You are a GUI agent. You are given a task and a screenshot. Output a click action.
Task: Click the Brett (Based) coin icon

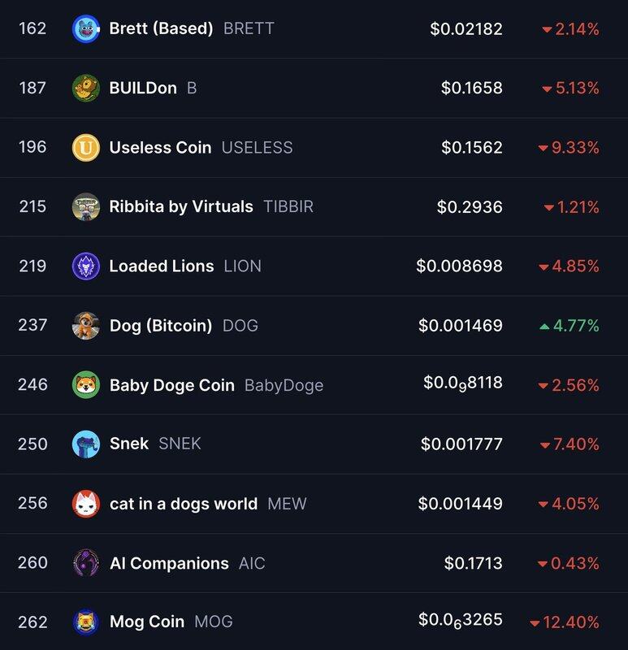coord(86,28)
